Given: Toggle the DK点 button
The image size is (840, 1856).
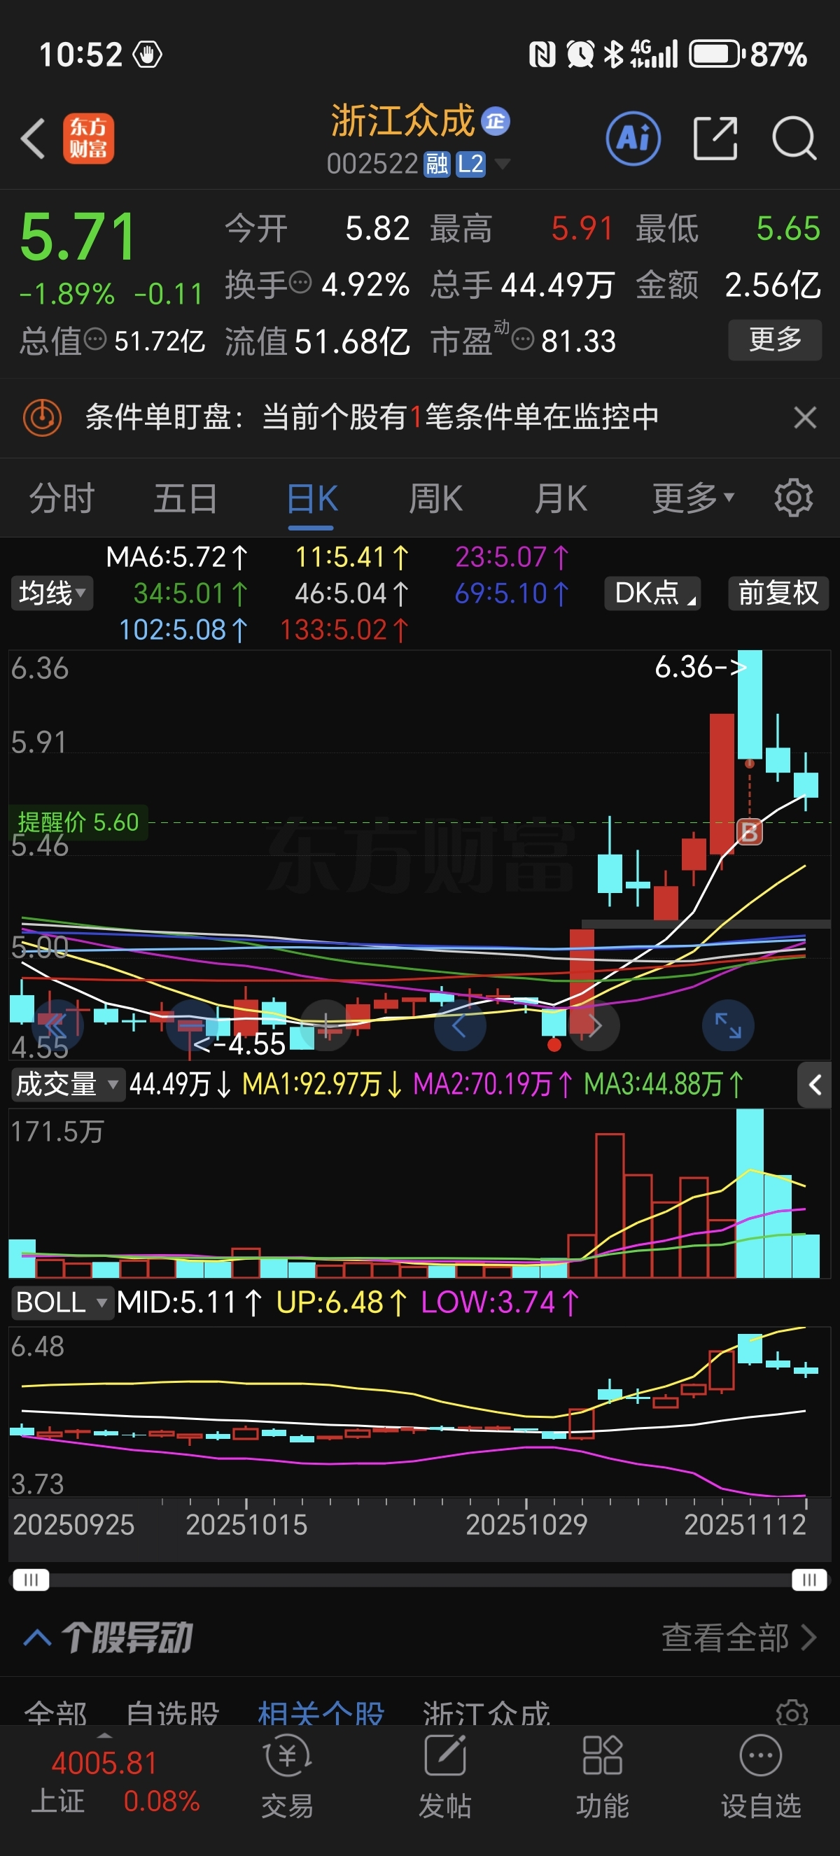Looking at the screenshot, I should 652,593.
